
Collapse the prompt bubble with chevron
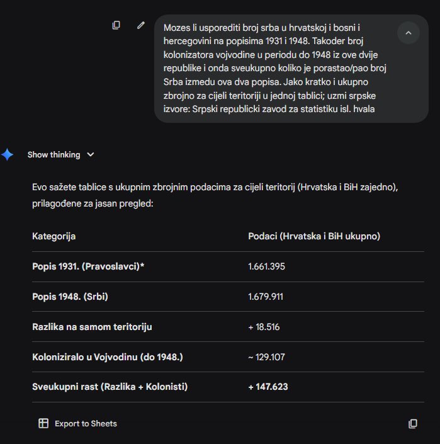pyautogui.click(x=409, y=33)
